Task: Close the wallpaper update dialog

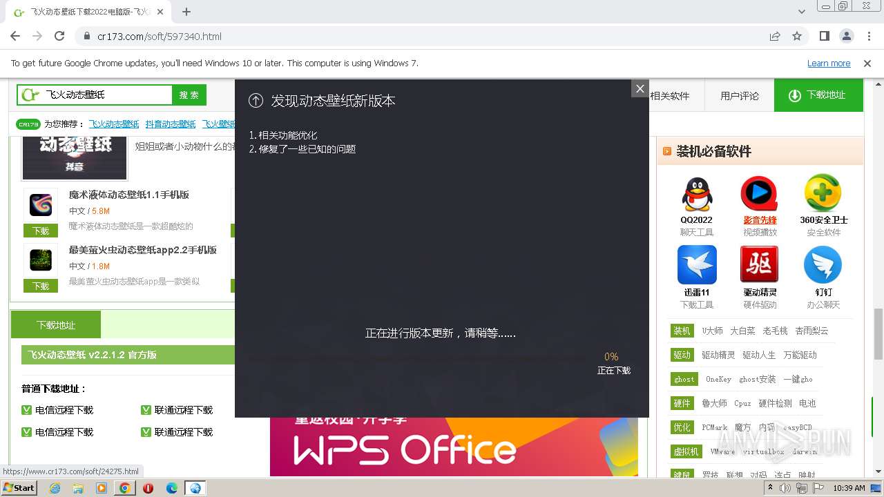Action: tap(640, 88)
